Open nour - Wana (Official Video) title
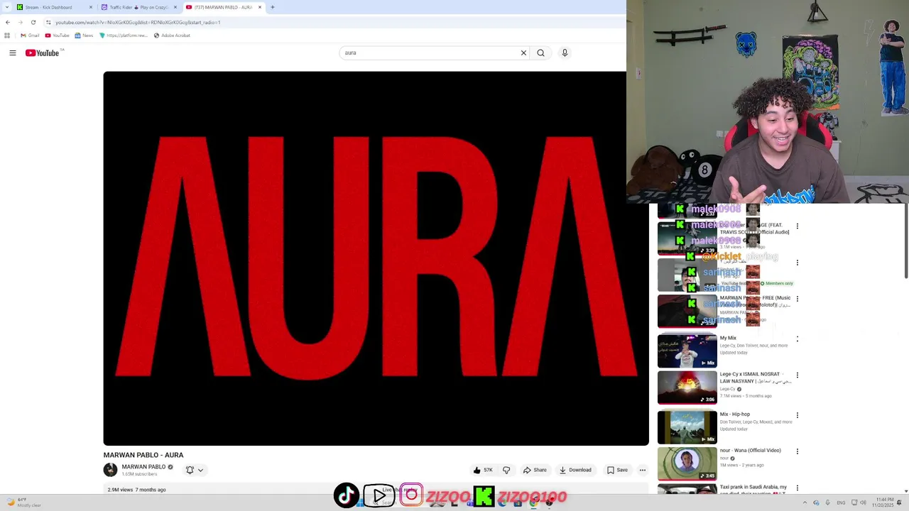 (x=750, y=451)
